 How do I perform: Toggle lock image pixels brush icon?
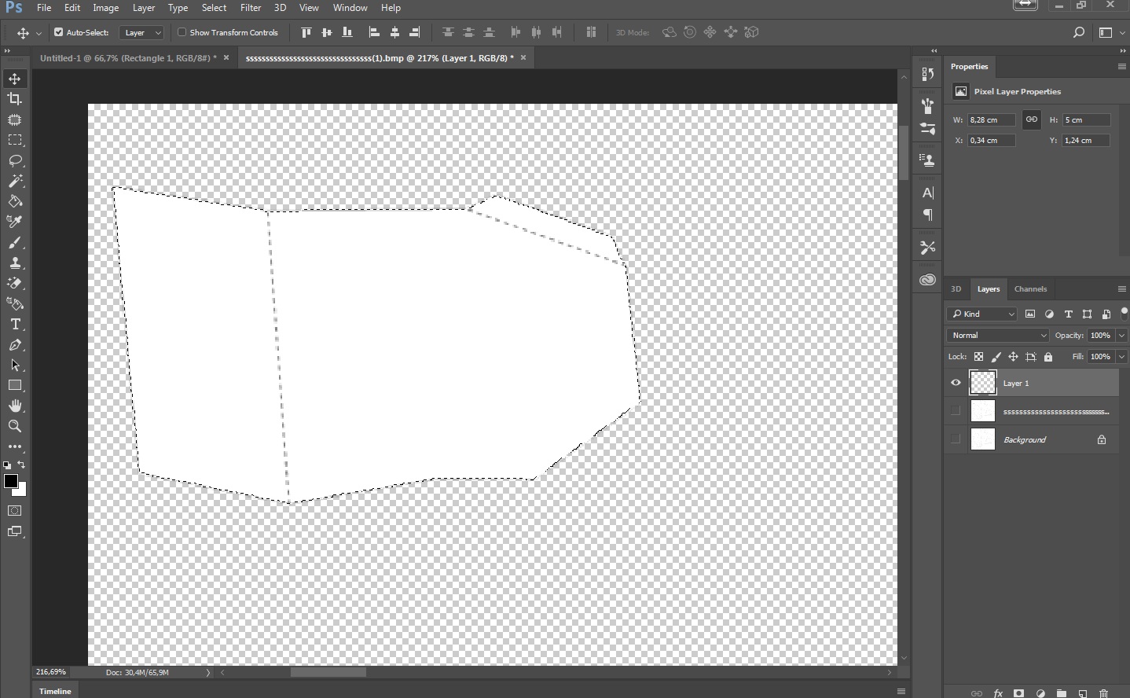(x=996, y=357)
